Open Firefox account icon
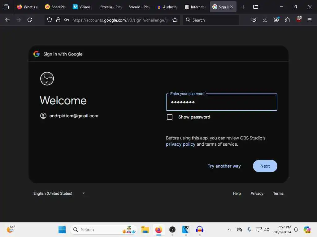The width and height of the screenshot is (317, 237). (x=276, y=20)
